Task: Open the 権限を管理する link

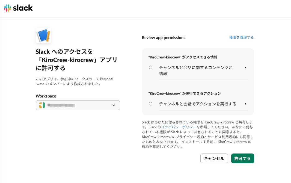Action: [x=241, y=37]
